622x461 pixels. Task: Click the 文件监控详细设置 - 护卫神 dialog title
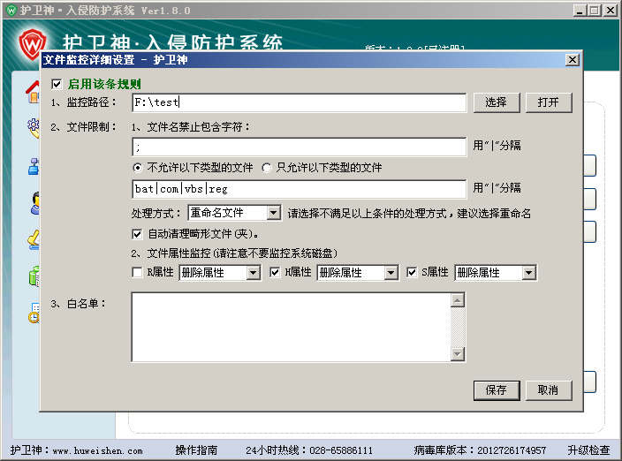pyautogui.click(x=116, y=60)
